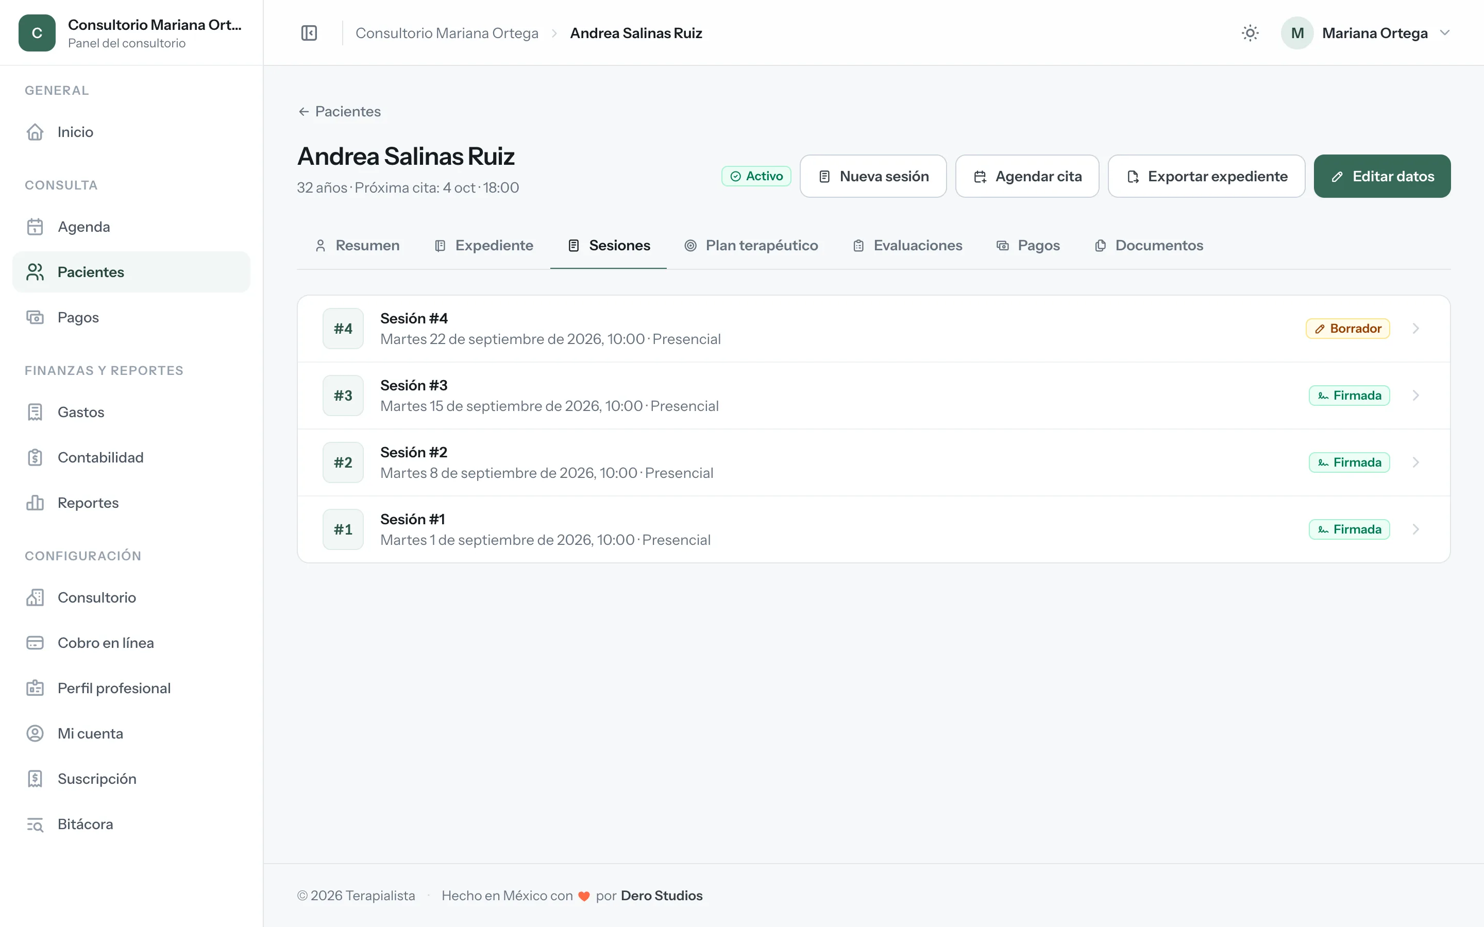Open Cobro en línea card icon

[x=35, y=643]
